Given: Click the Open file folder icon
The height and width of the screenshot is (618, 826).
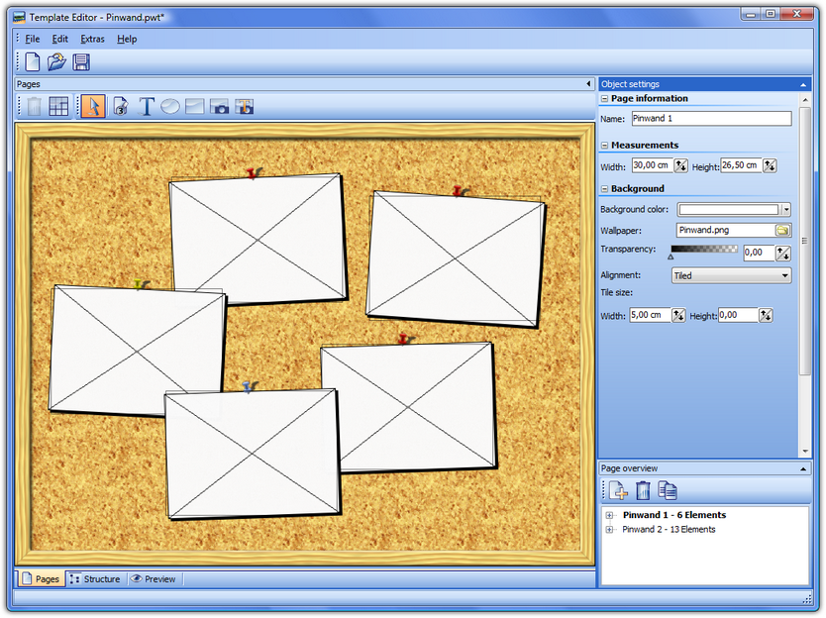Looking at the screenshot, I should [x=57, y=62].
